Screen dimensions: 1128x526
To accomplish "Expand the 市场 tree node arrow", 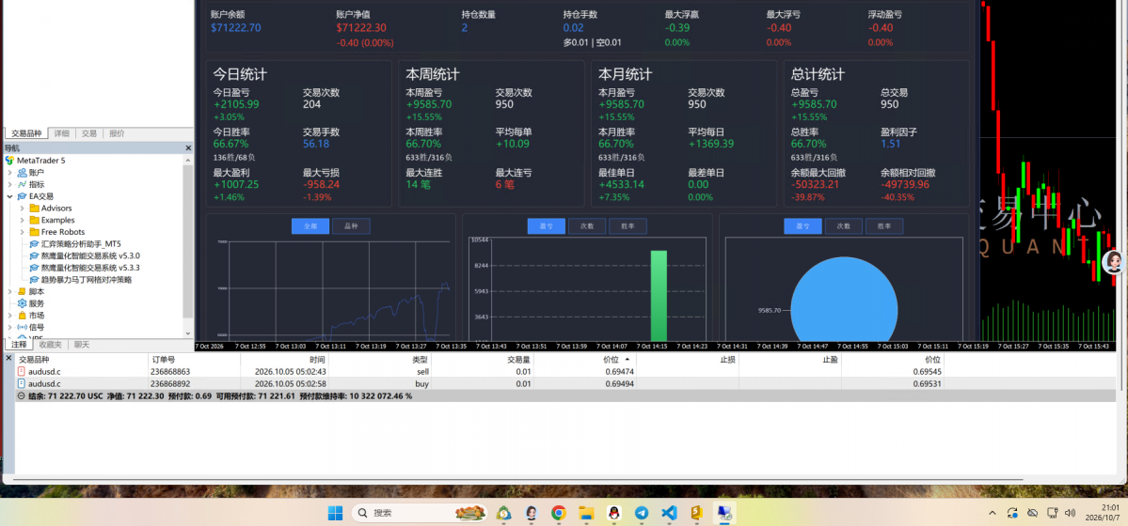I will 10,316.
